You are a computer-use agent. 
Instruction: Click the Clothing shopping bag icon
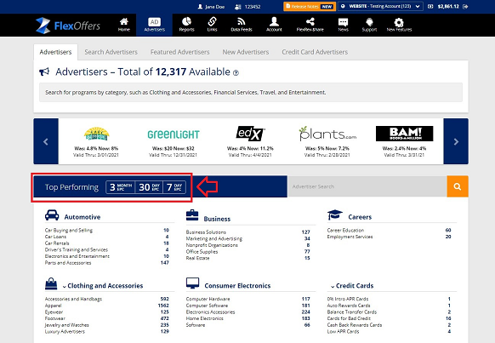(51, 283)
